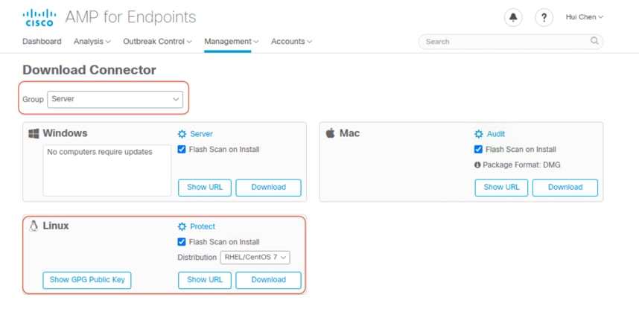Screen dimensions: 639x309
Task: Click the 'No computers require updates' box
Action: coord(107,171)
